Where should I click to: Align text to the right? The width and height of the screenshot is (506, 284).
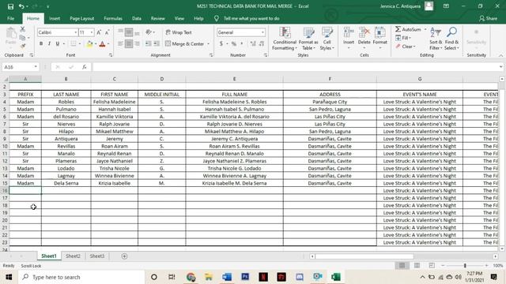click(x=137, y=43)
